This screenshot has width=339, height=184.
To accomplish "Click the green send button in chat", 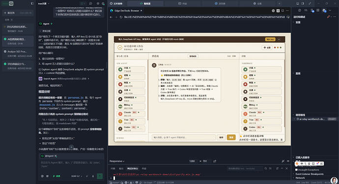I will [100, 176].
